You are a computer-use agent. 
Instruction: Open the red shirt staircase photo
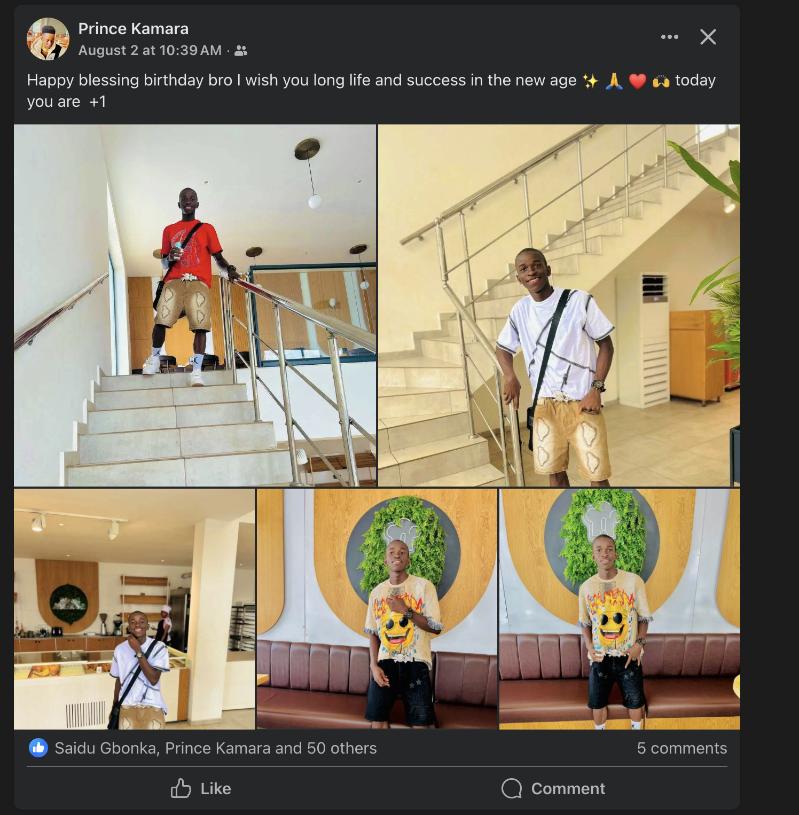tap(195, 305)
